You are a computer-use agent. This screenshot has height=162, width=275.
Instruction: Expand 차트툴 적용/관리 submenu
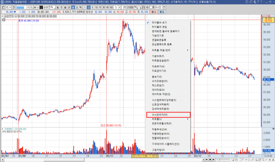(168, 50)
